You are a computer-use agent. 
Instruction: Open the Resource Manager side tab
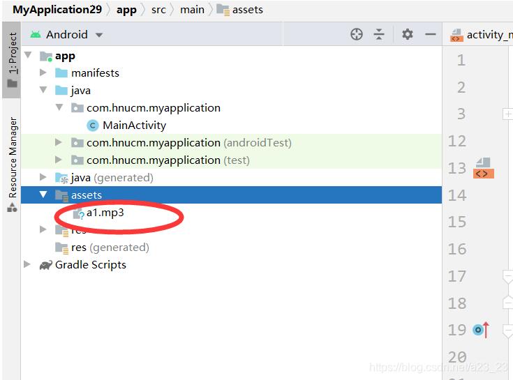(x=12, y=165)
